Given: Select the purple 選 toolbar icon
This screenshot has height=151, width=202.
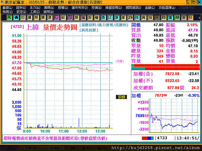Looking at the screenshot, I should point(57,17).
